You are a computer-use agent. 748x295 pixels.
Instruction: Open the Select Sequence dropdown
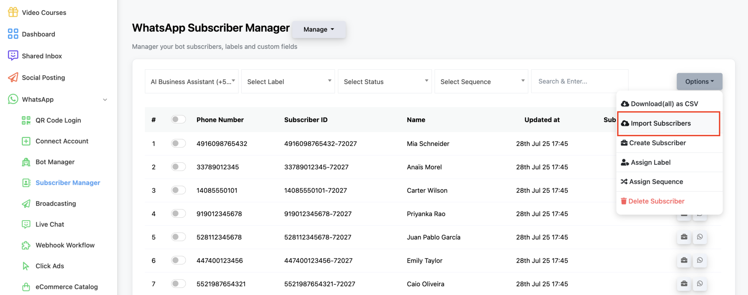tap(481, 81)
